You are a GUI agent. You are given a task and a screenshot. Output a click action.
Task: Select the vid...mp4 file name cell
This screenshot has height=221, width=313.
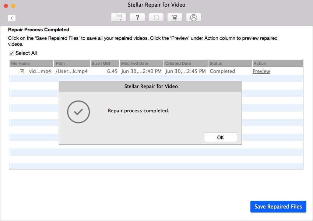(40, 71)
